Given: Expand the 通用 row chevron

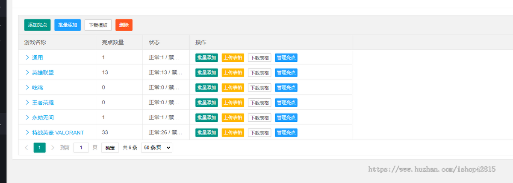Looking at the screenshot, I should click(27, 57).
